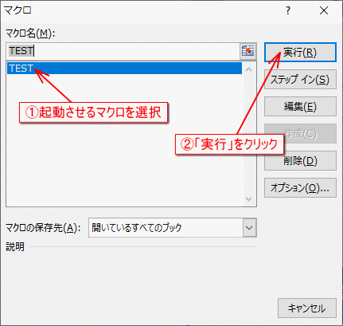Open オプション(O)... settings
The width and height of the screenshot is (343, 326).
click(x=300, y=188)
